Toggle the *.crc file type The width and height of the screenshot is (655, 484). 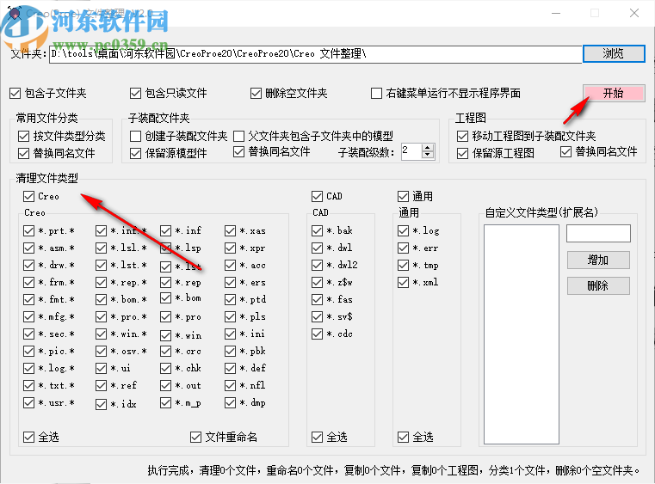coord(166,351)
